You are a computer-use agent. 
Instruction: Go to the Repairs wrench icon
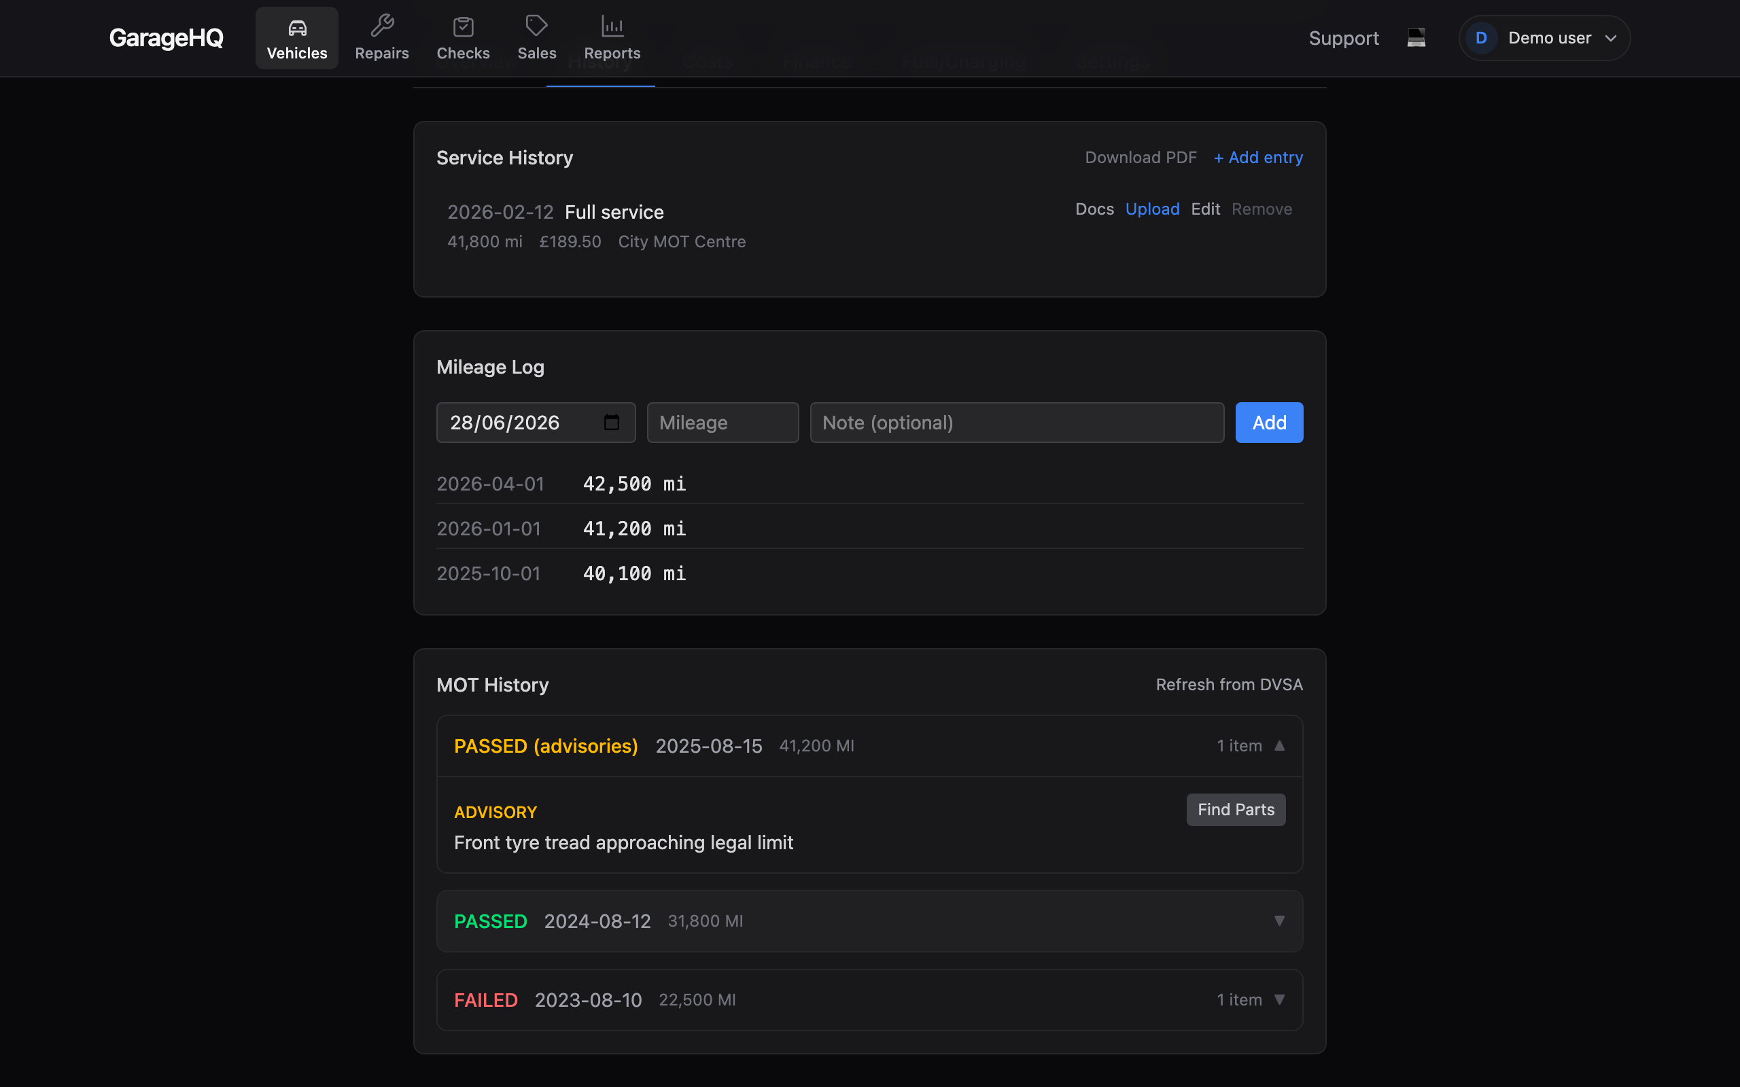382,26
